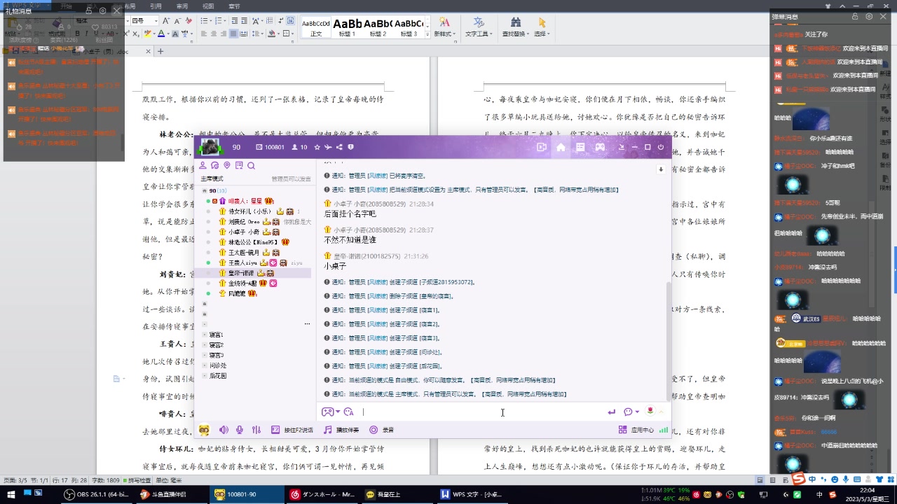Viewport: 897px width, 504px height.
Task: Apply the 标题 2 style in WPS
Action: click(x=378, y=27)
